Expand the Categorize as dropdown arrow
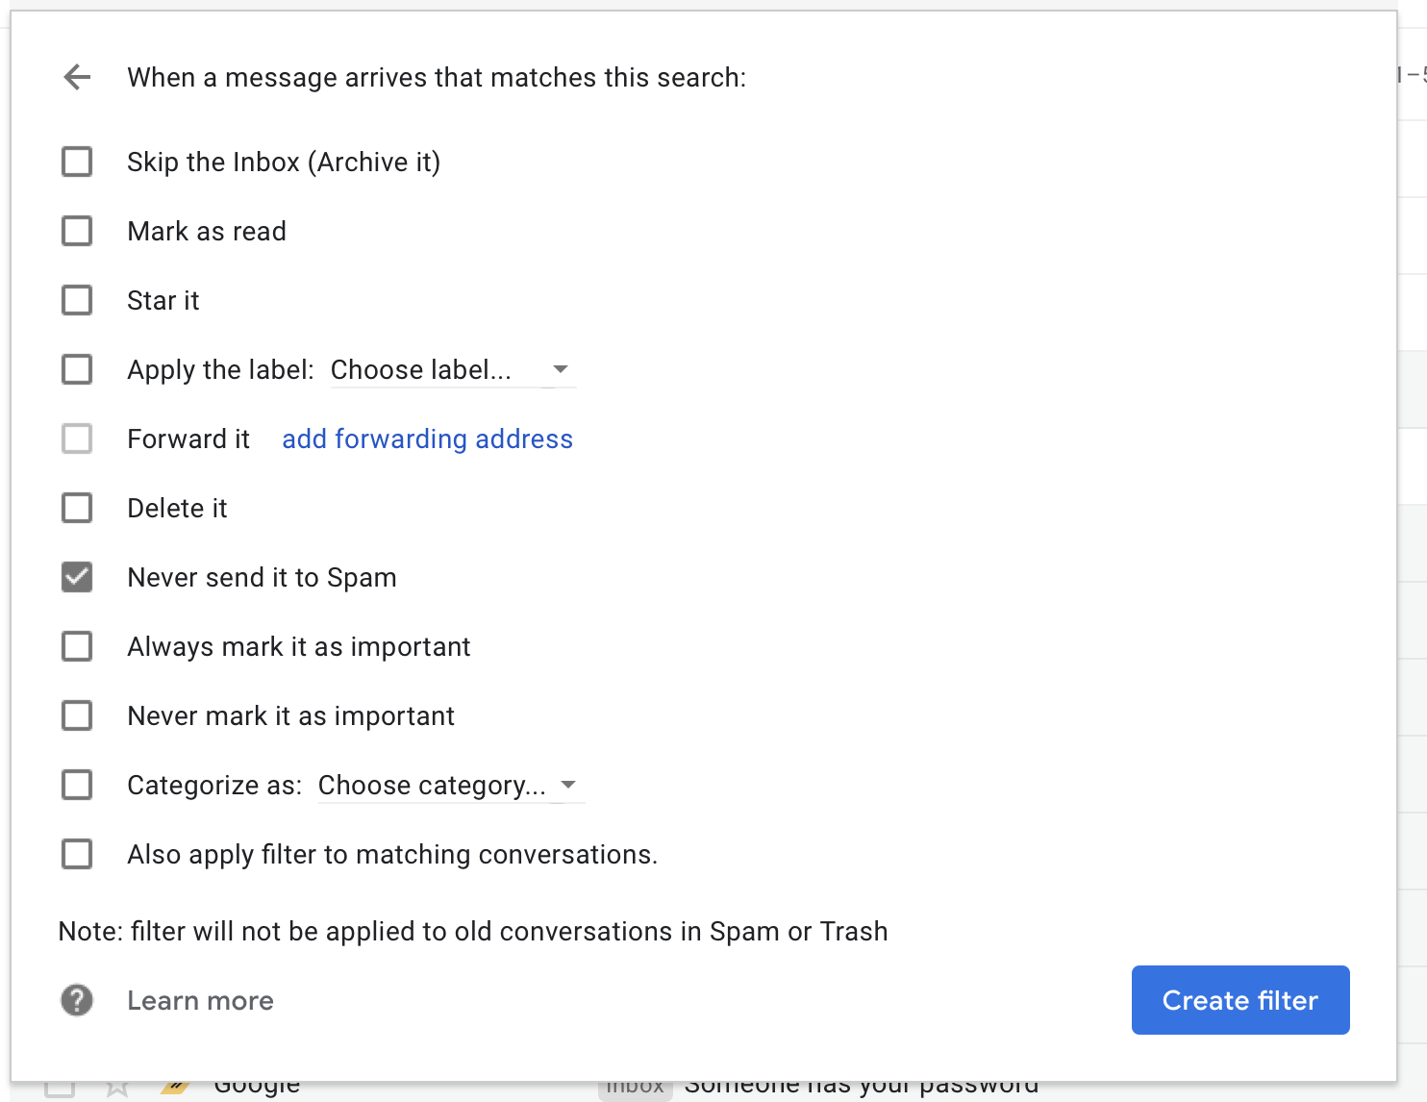The image size is (1427, 1102). coord(570,785)
